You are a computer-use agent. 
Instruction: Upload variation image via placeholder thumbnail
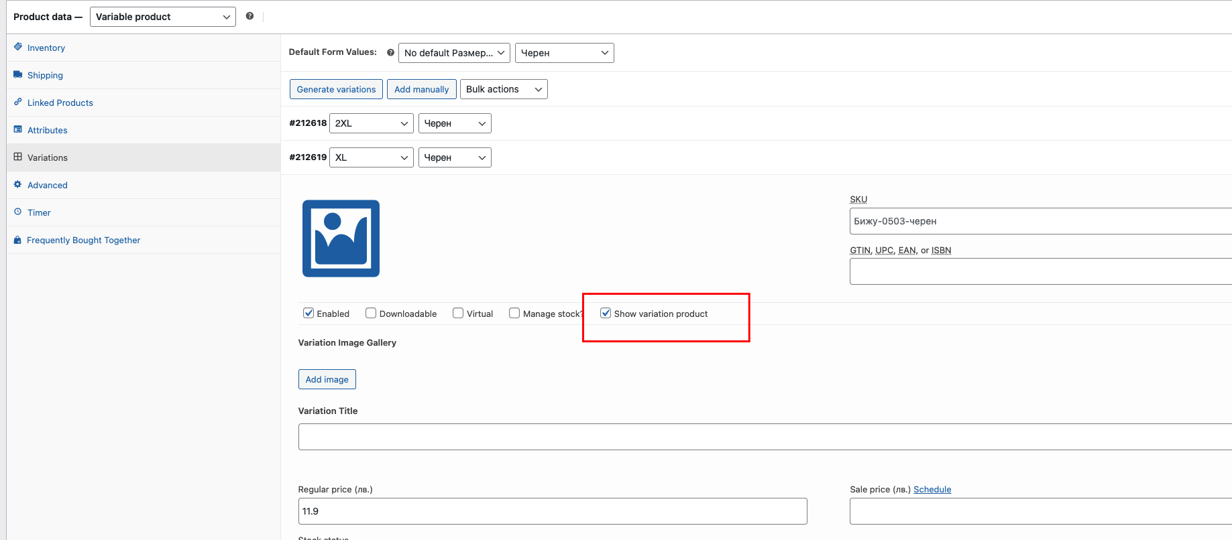click(x=341, y=239)
